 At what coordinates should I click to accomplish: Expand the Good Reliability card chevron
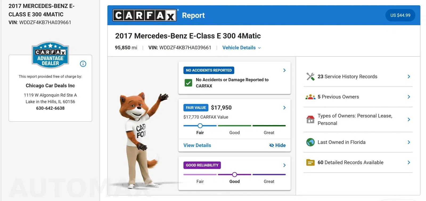[284, 165]
